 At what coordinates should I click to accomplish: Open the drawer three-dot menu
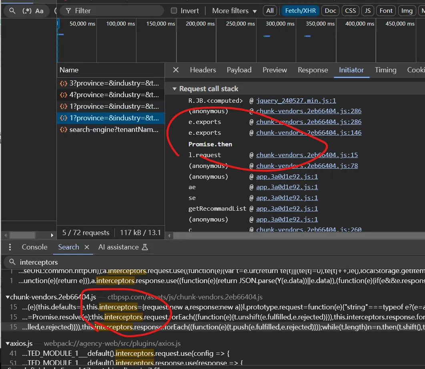tap(10, 247)
